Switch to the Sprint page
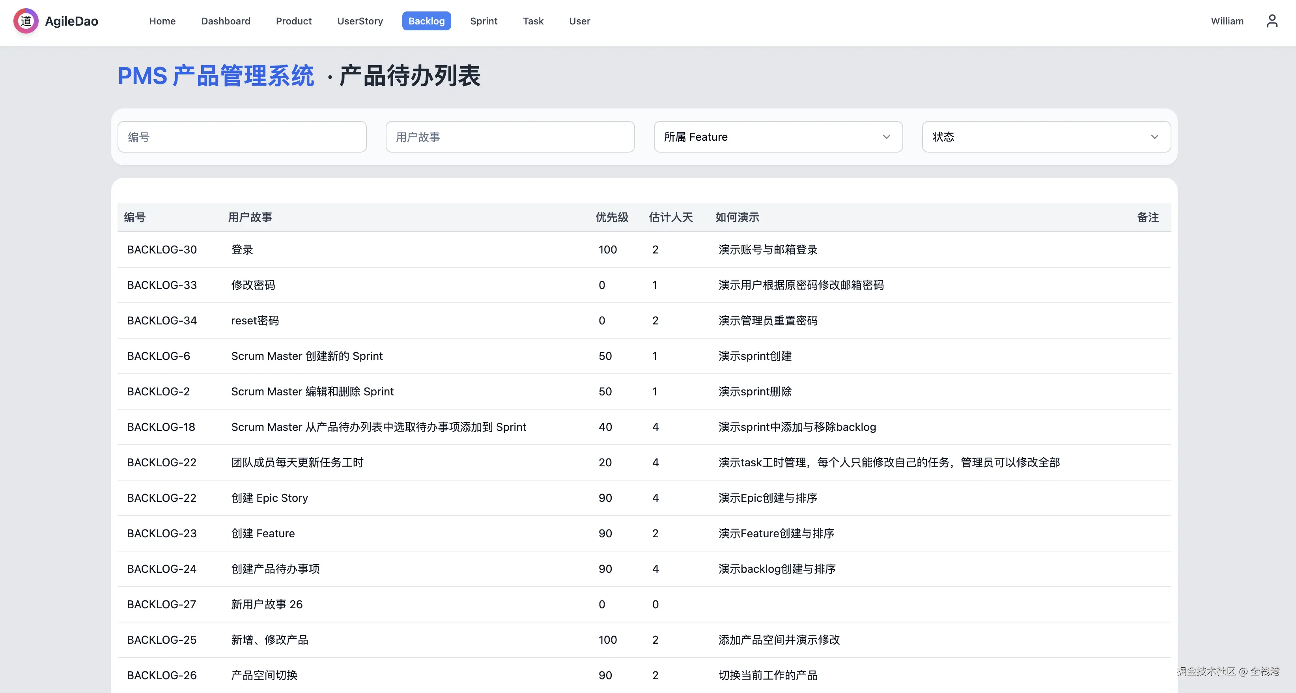Screen dimensions: 1296x693 (x=484, y=20)
